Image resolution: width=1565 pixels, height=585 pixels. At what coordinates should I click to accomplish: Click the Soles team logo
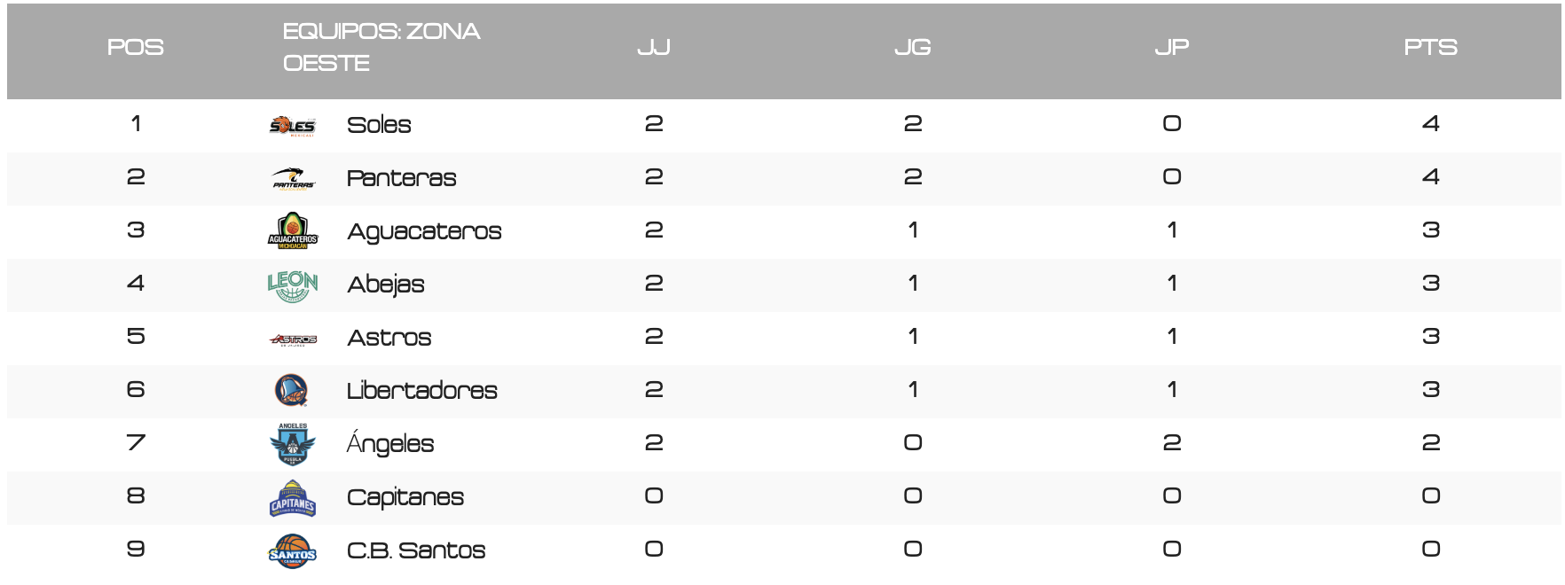[293, 126]
